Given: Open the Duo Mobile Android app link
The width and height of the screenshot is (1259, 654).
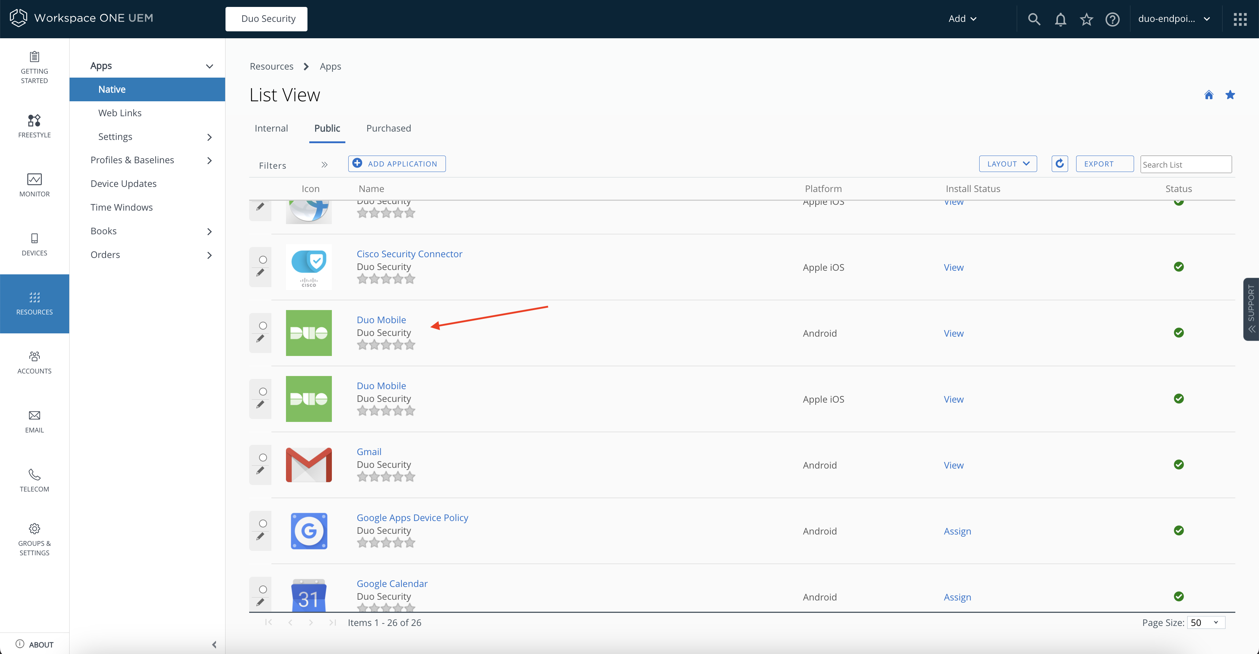Looking at the screenshot, I should pyautogui.click(x=381, y=319).
